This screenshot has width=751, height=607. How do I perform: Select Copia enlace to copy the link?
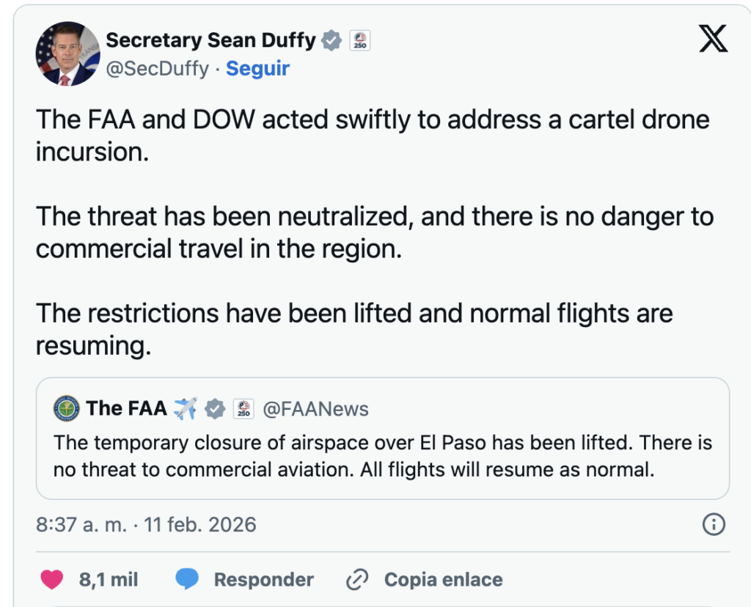point(443,580)
